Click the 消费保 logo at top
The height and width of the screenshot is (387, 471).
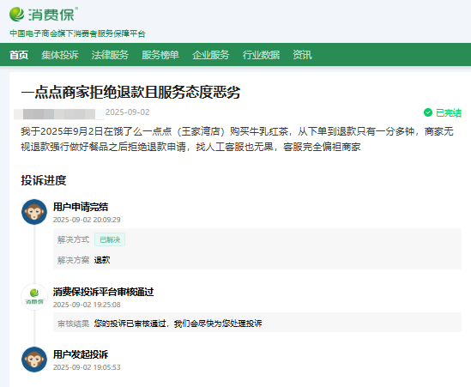[44, 14]
